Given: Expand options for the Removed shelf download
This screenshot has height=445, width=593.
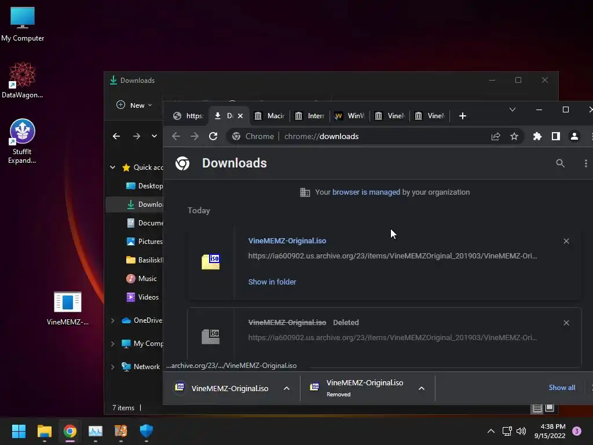Looking at the screenshot, I should (x=422, y=388).
